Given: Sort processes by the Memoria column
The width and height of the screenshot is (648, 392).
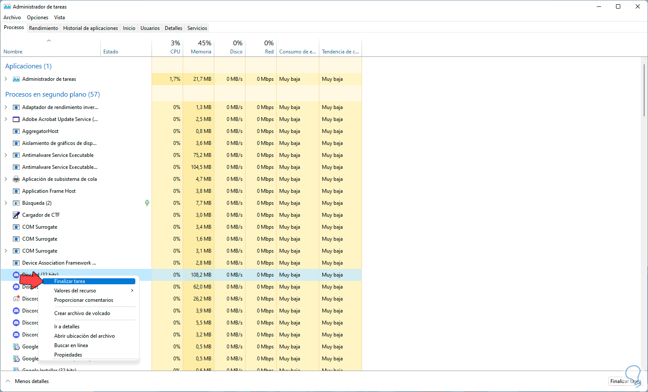Looking at the screenshot, I should coord(201,47).
